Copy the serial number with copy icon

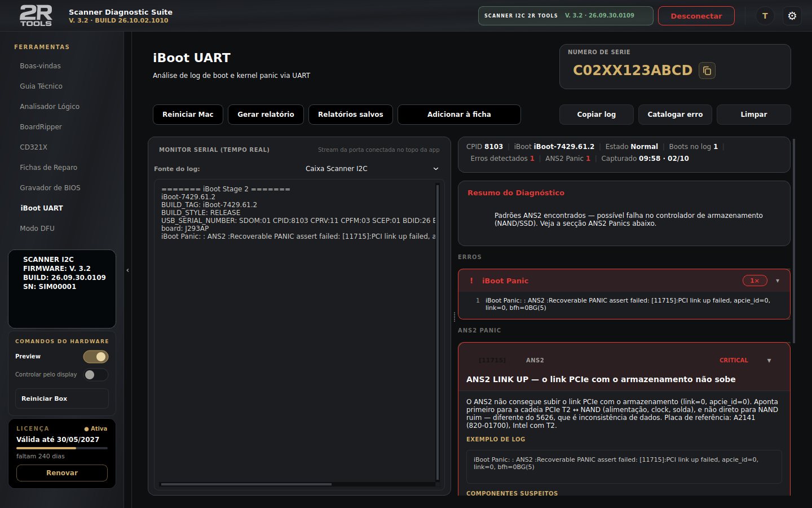(707, 71)
